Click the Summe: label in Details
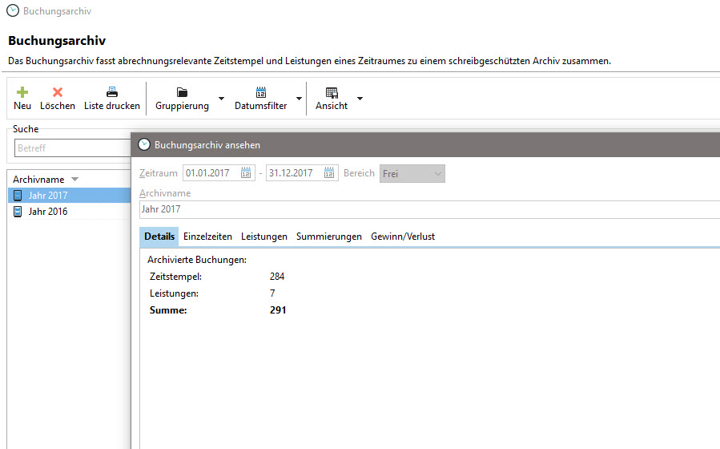Image resolution: width=720 pixels, height=449 pixels. pyautogui.click(x=168, y=310)
